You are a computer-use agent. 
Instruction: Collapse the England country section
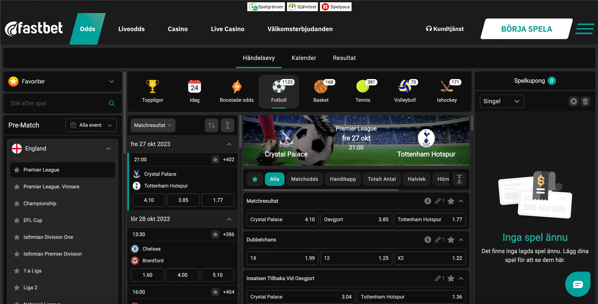(108, 149)
